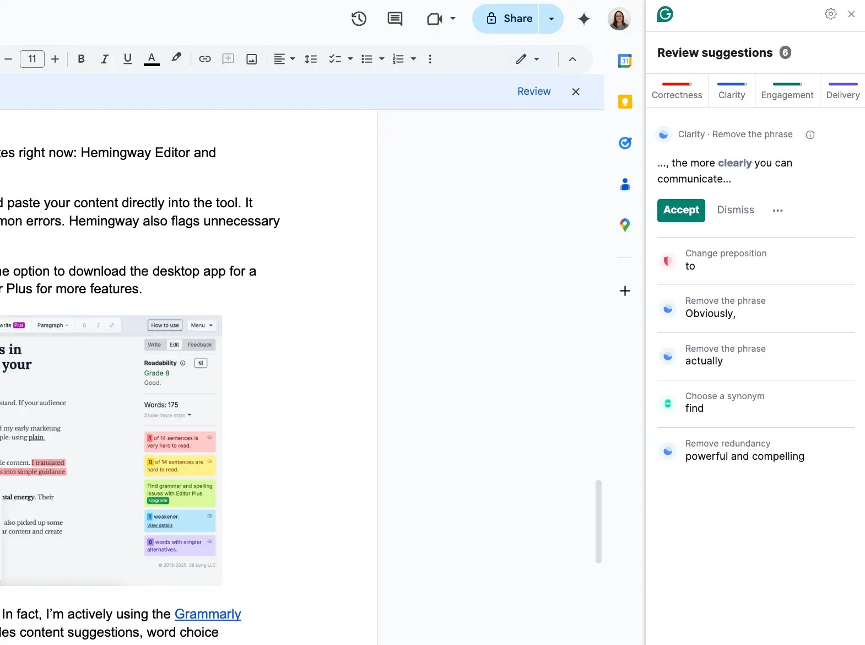
Task: Click the Gemini sparkle icon
Action: point(583,19)
